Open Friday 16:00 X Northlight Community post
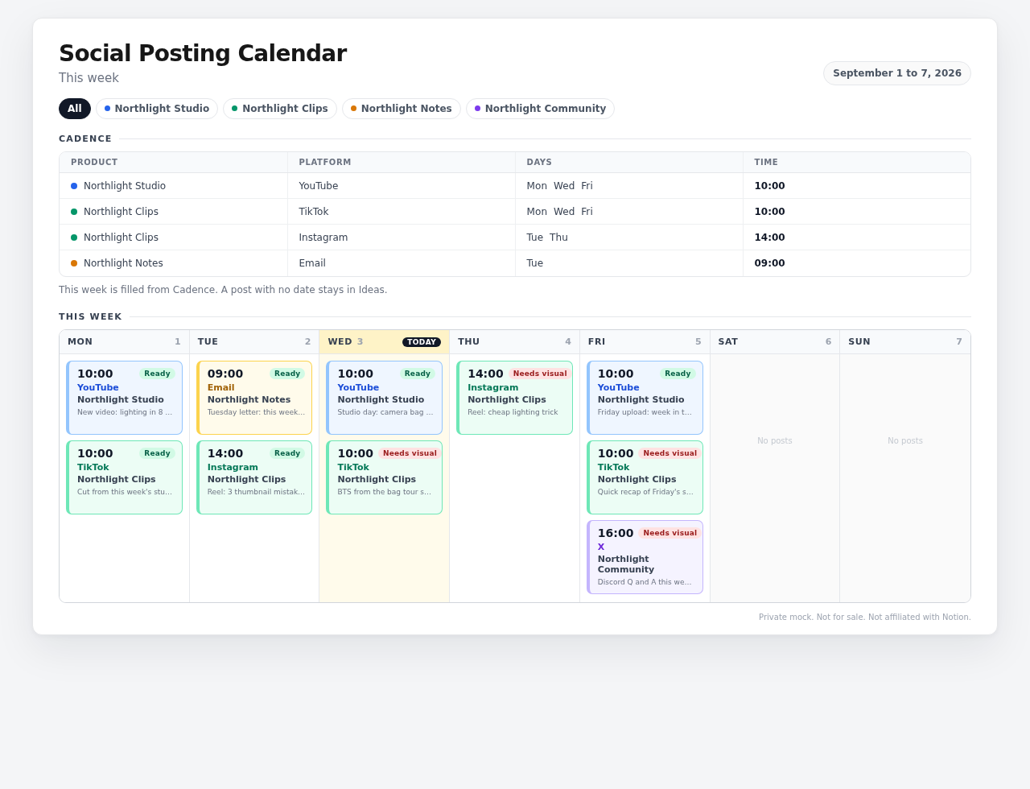The image size is (1030, 789). coord(645,557)
